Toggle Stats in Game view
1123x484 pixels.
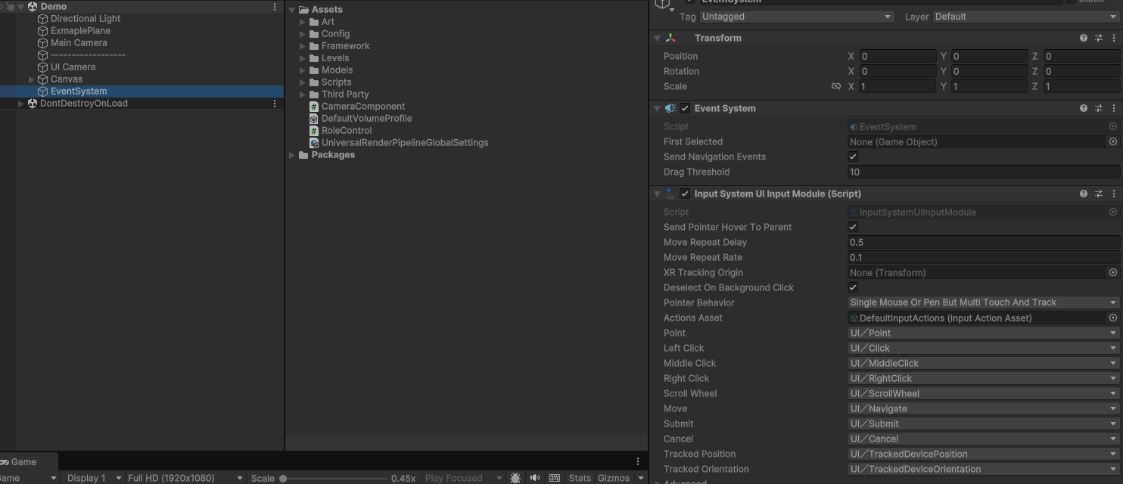(580, 478)
